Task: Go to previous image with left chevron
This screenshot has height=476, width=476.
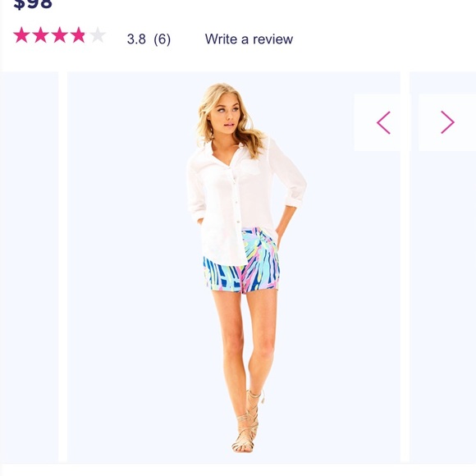Action: tap(383, 122)
